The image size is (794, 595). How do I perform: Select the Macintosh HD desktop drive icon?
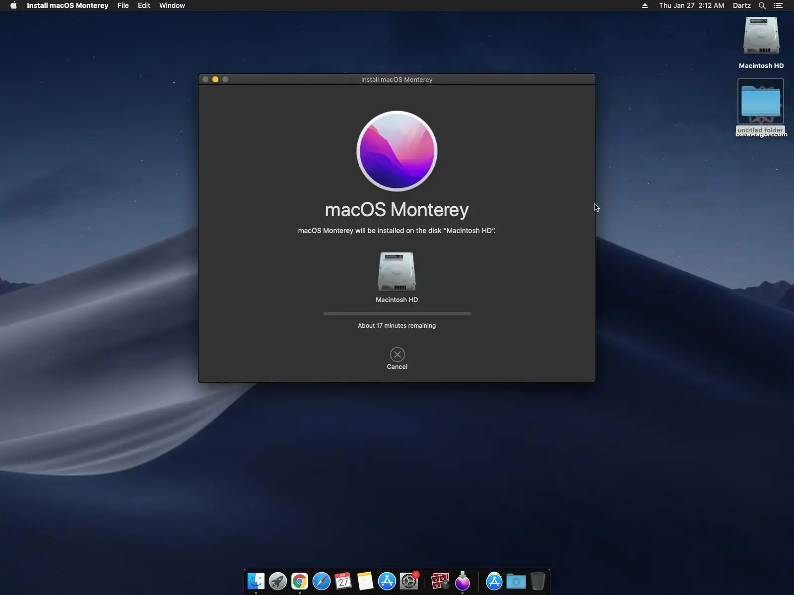pyautogui.click(x=761, y=36)
